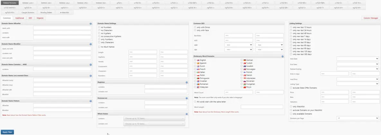381x135 pixels.
Task: Switch to the SEO filter tab
Action: click(x=30, y=18)
